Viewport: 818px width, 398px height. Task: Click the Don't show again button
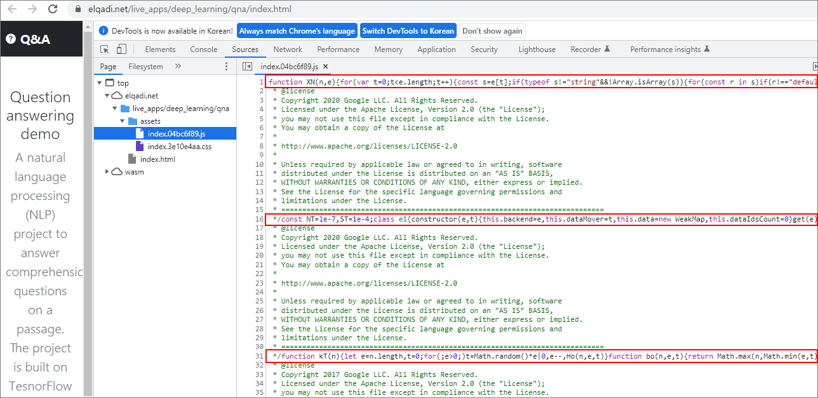[492, 30]
